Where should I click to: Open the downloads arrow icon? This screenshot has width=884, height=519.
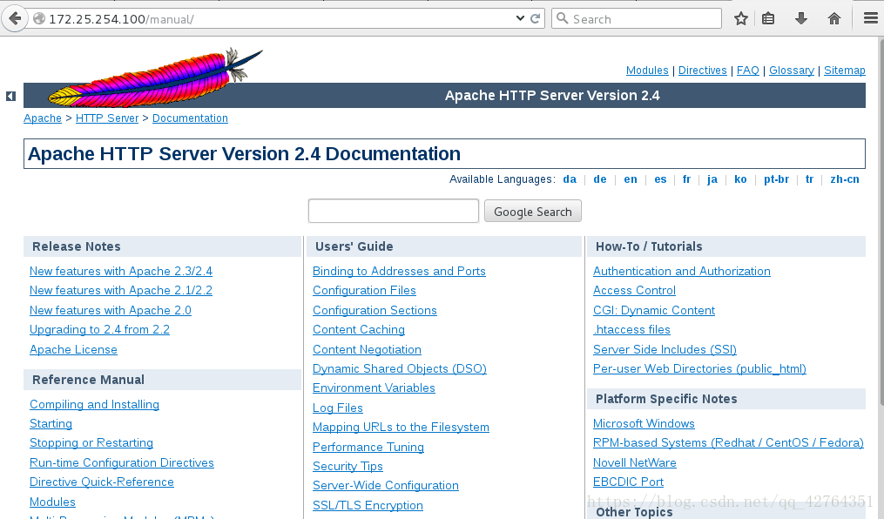800,18
